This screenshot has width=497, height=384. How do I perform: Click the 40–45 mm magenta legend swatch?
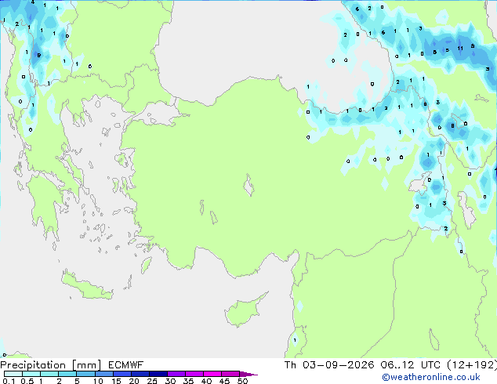[x=212, y=374]
